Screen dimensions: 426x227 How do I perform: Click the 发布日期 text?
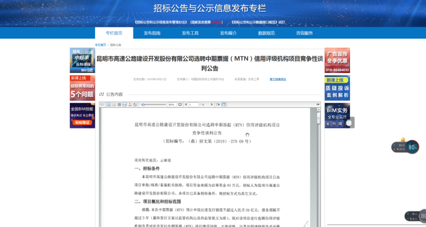tap(150, 79)
